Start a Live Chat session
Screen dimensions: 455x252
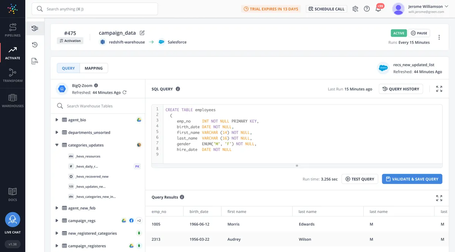coord(13,220)
